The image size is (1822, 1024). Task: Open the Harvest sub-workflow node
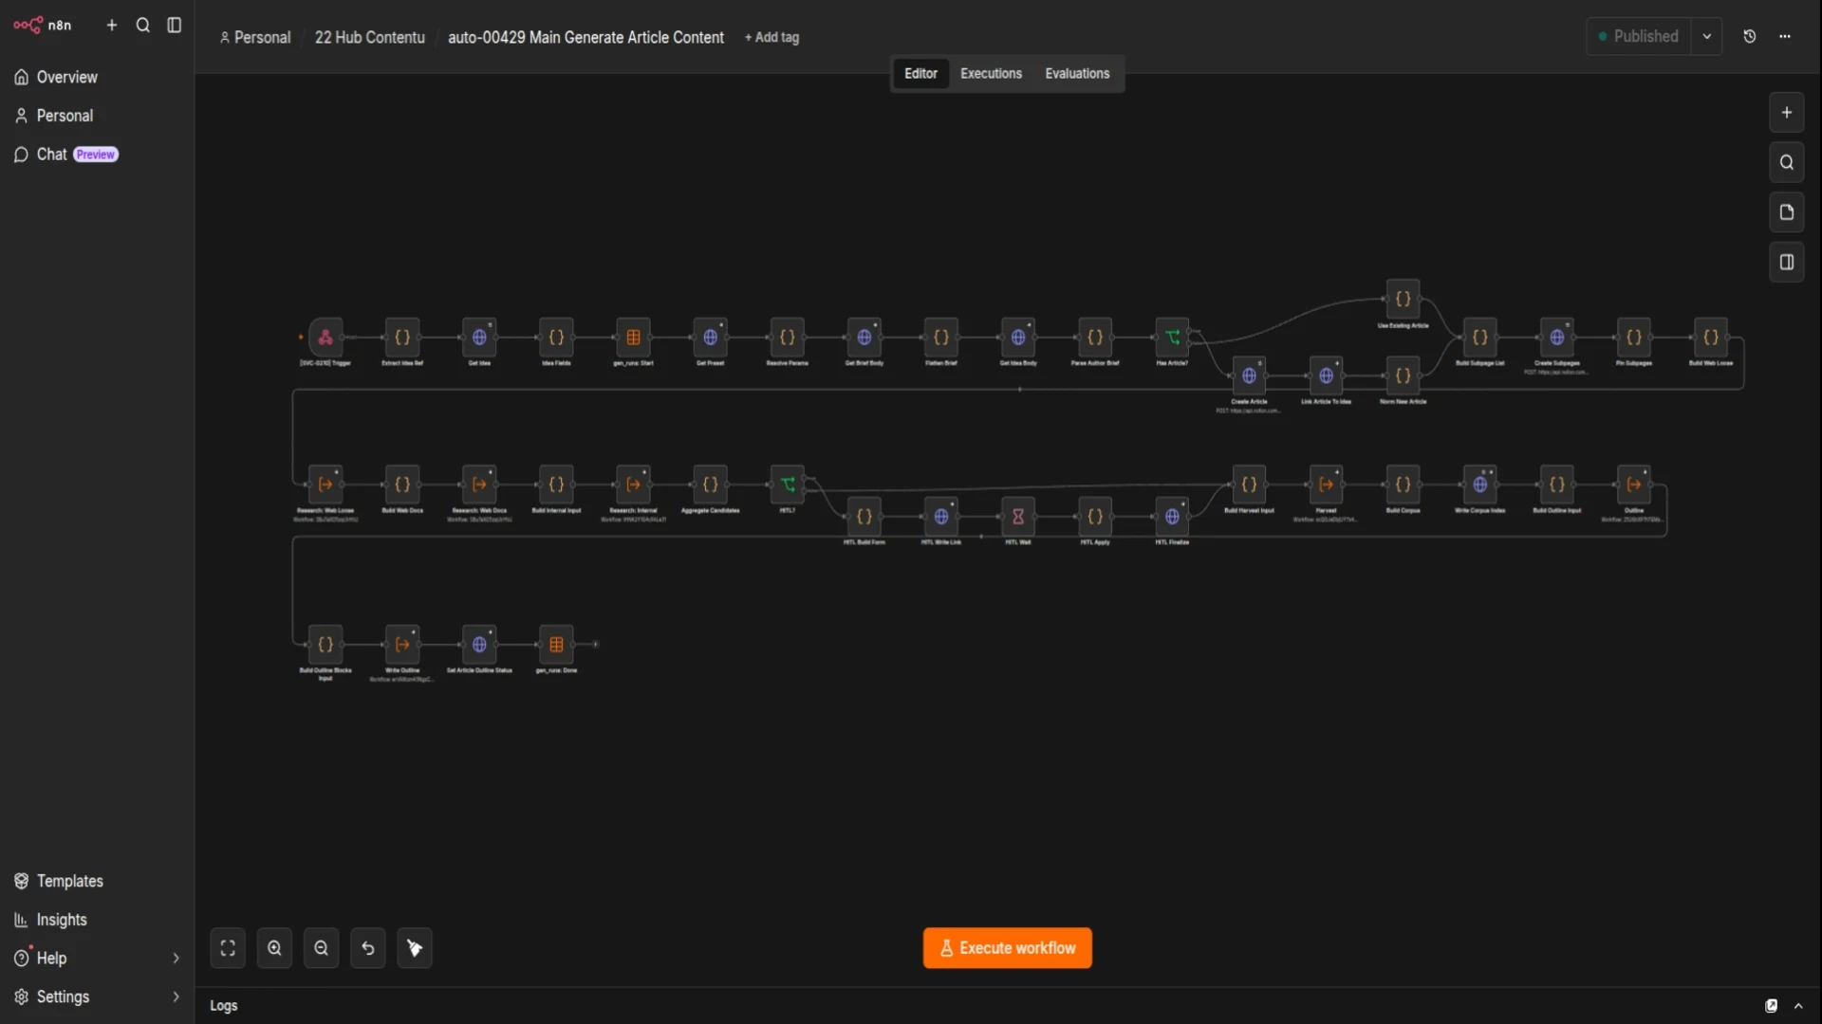[1326, 485]
